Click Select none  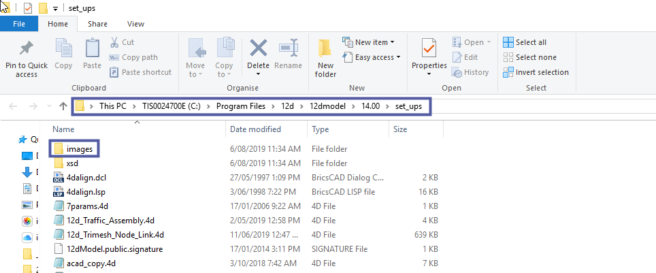pyautogui.click(x=529, y=57)
